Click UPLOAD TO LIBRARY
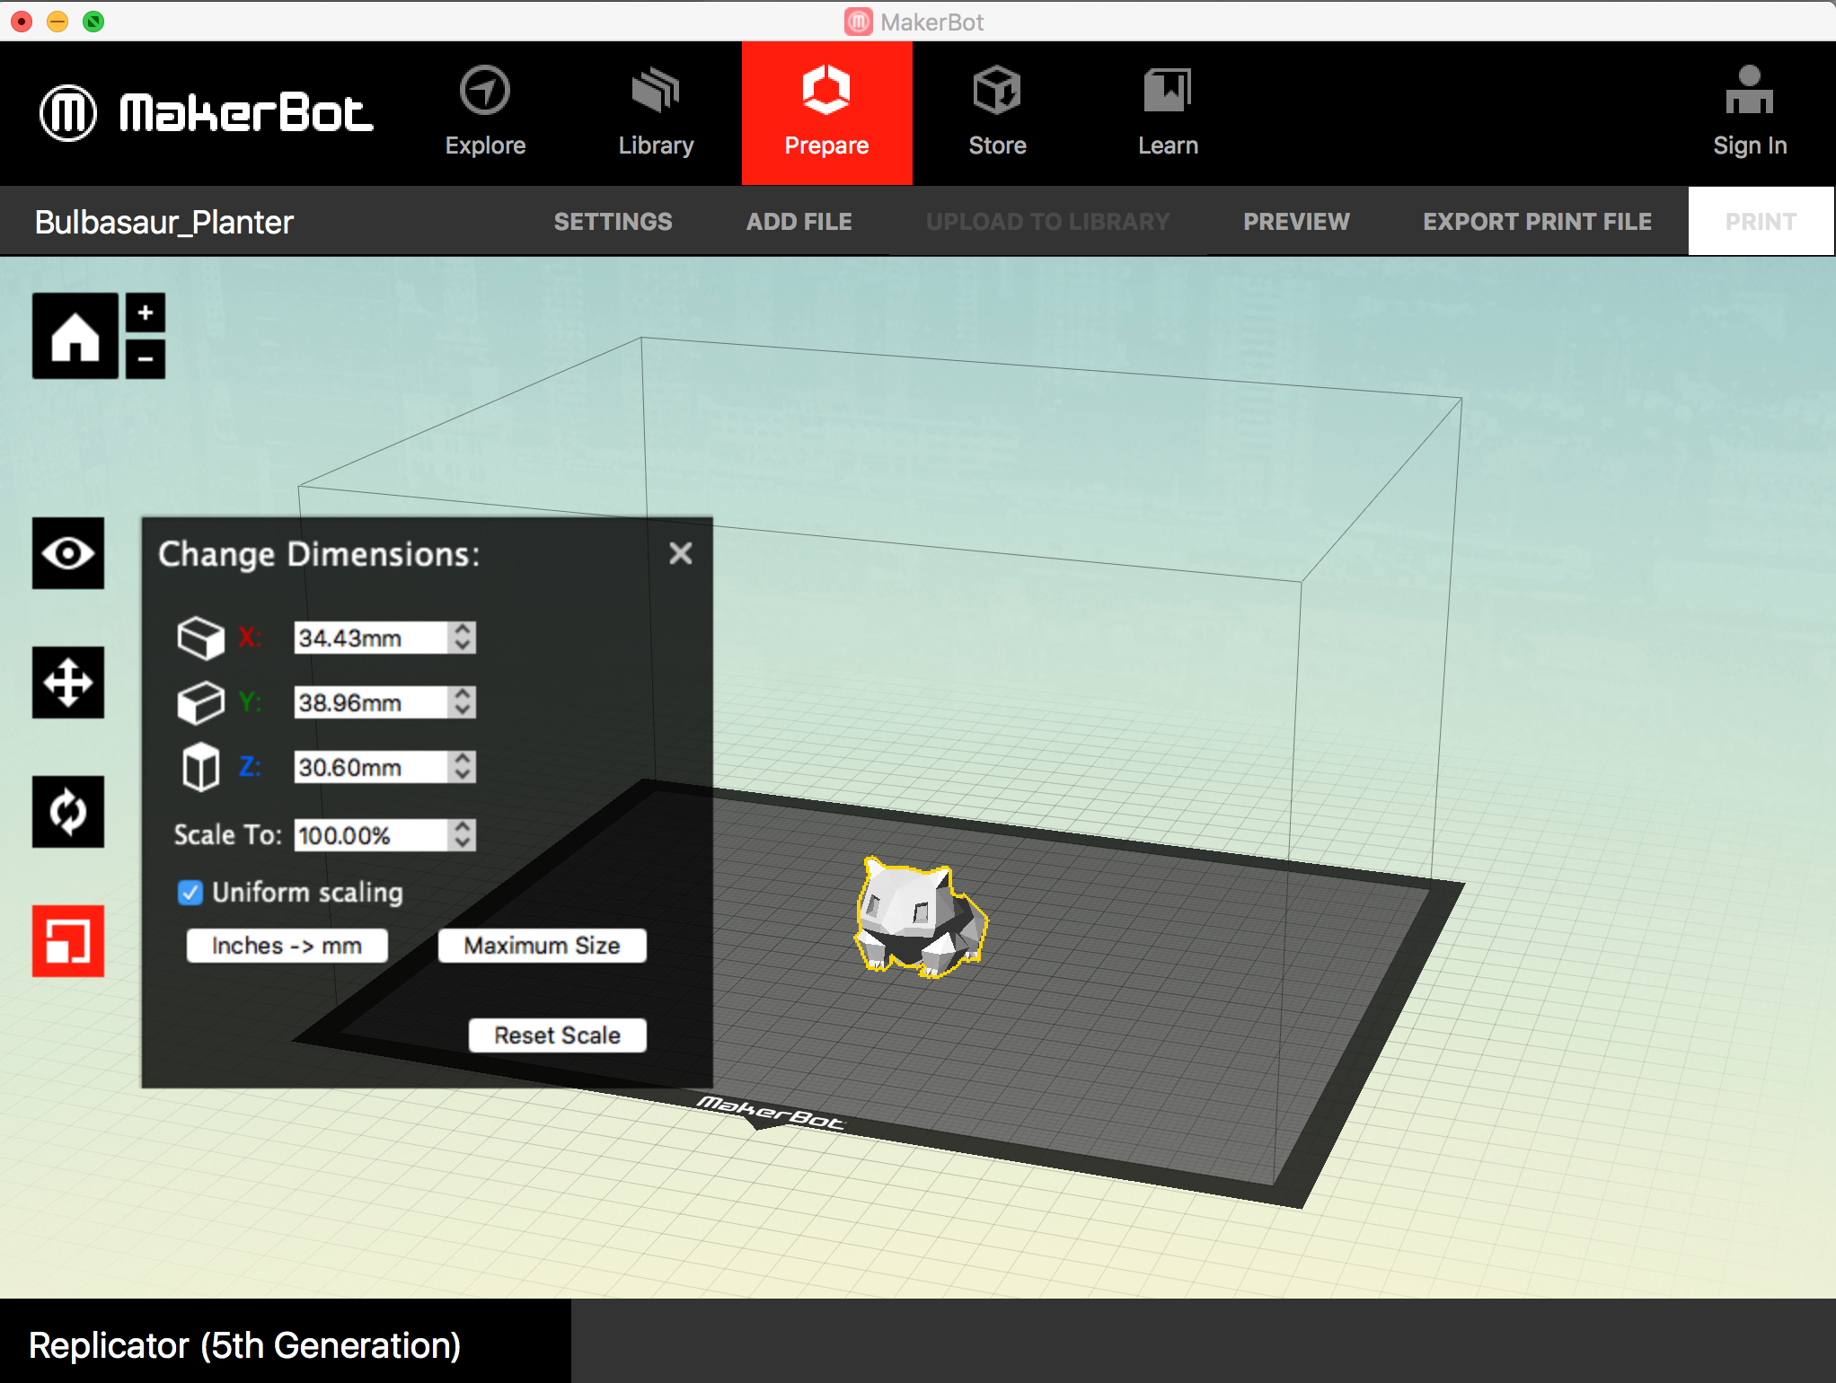The height and width of the screenshot is (1383, 1836). [x=1047, y=222]
